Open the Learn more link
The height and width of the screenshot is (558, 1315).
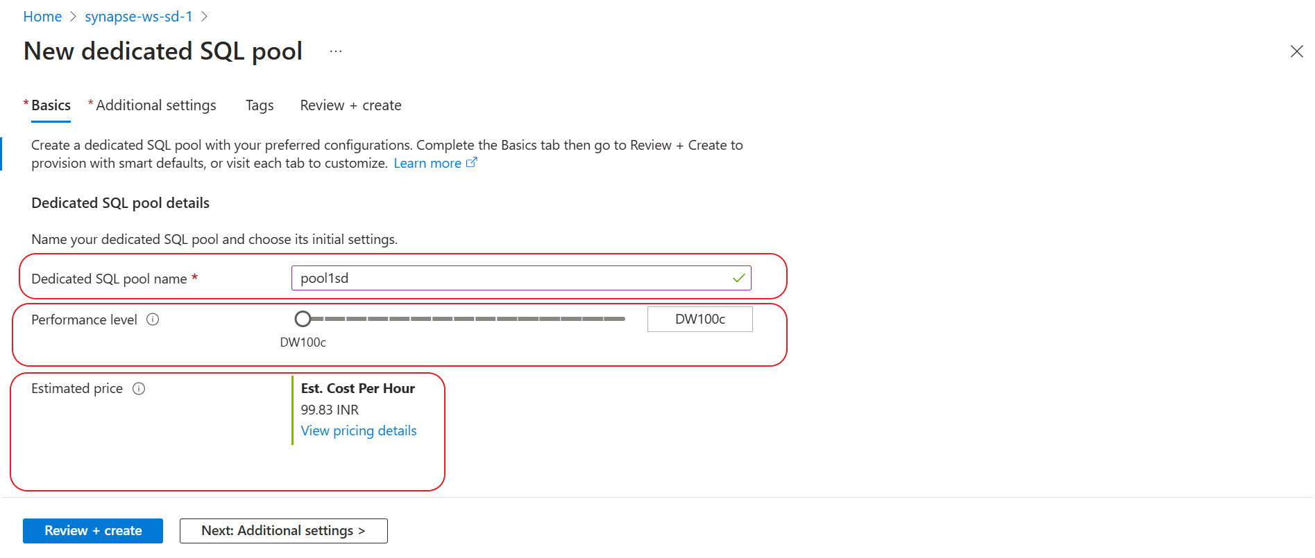[427, 164]
